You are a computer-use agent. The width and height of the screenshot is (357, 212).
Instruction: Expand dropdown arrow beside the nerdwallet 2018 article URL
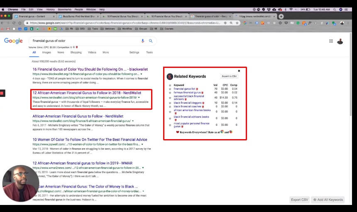click(139, 98)
